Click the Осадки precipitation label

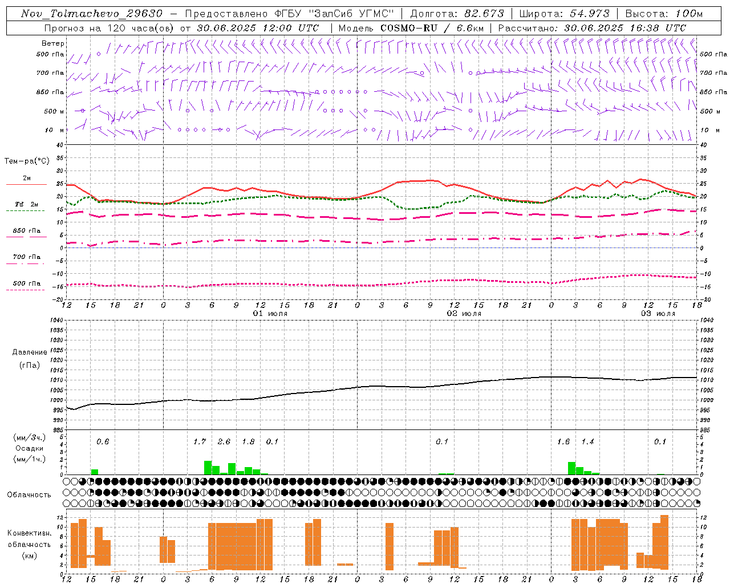click(x=29, y=448)
